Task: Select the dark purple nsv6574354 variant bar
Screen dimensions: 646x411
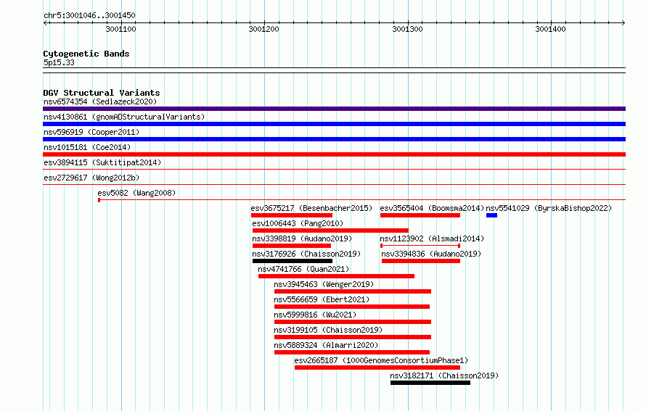Action: [334, 109]
